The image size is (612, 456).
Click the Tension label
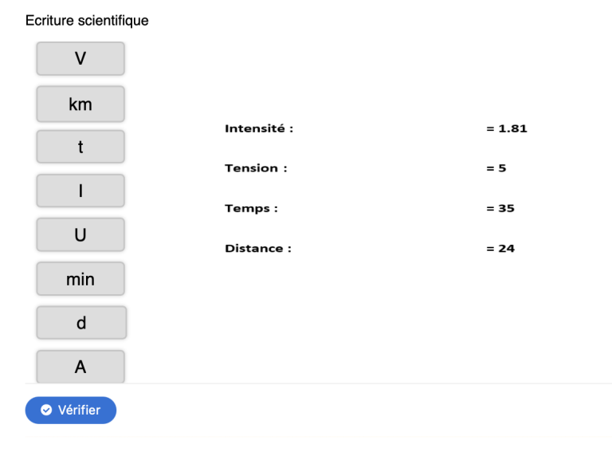tap(256, 168)
